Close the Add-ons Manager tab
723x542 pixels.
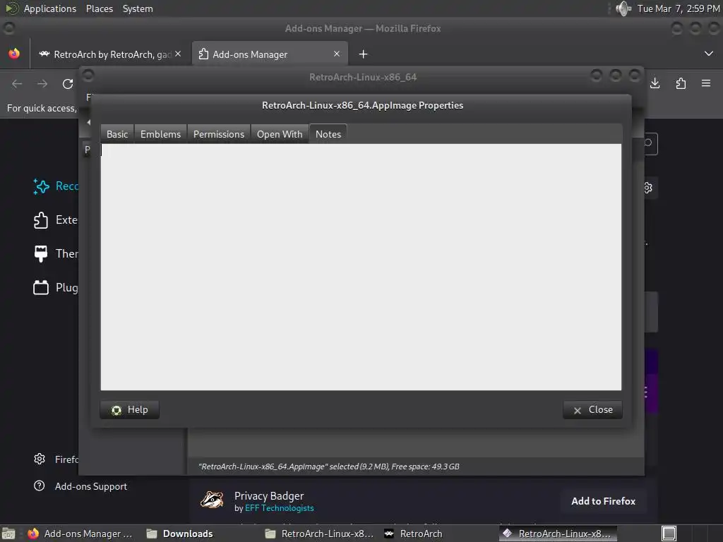(337, 54)
